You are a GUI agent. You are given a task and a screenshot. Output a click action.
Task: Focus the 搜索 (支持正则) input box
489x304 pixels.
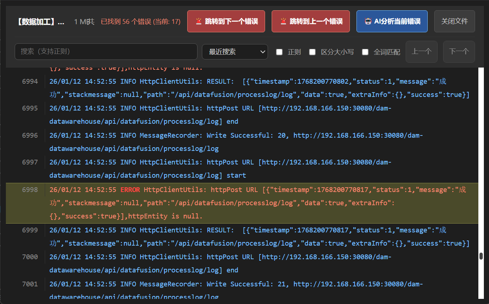pos(106,51)
